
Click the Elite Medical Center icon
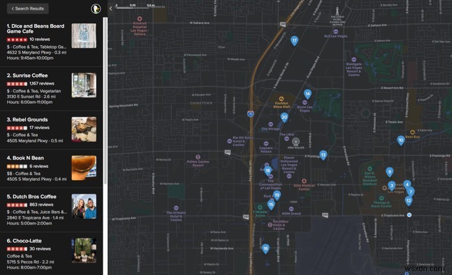point(304,181)
